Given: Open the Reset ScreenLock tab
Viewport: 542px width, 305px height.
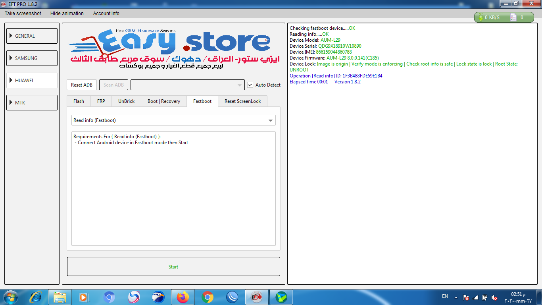Looking at the screenshot, I should [243, 101].
